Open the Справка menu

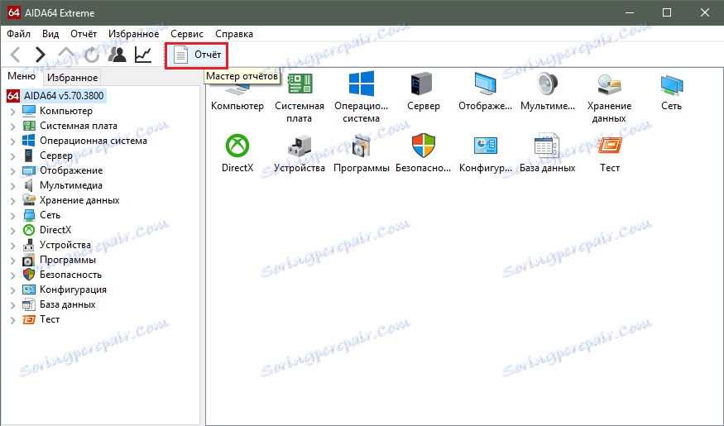tap(234, 34)
